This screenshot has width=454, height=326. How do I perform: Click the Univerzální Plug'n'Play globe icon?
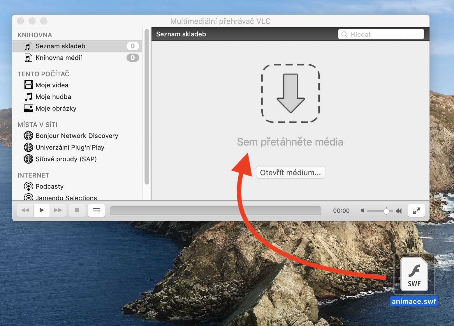[x=29, y=147]
